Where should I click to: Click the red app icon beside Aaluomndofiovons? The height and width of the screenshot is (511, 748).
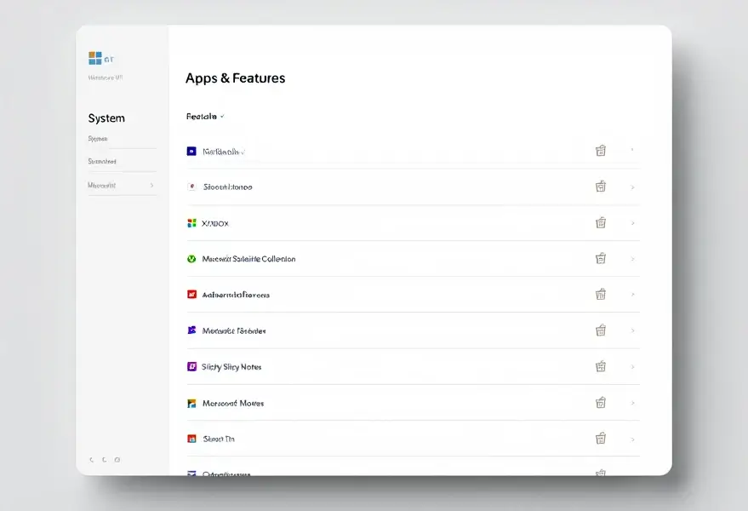tap(191, 294)
